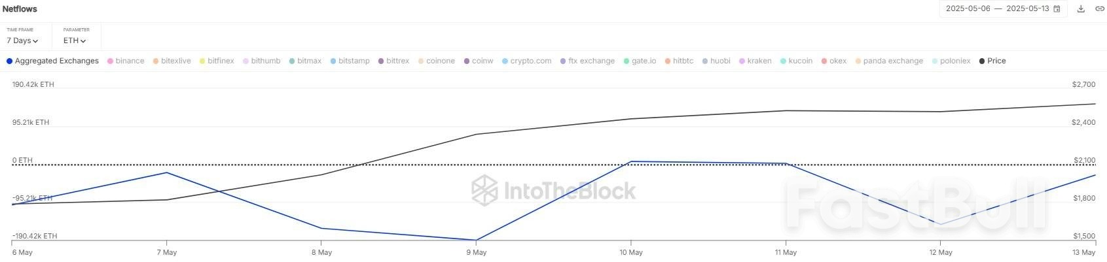Open the ETH parameter dropdown

point(75,41)
